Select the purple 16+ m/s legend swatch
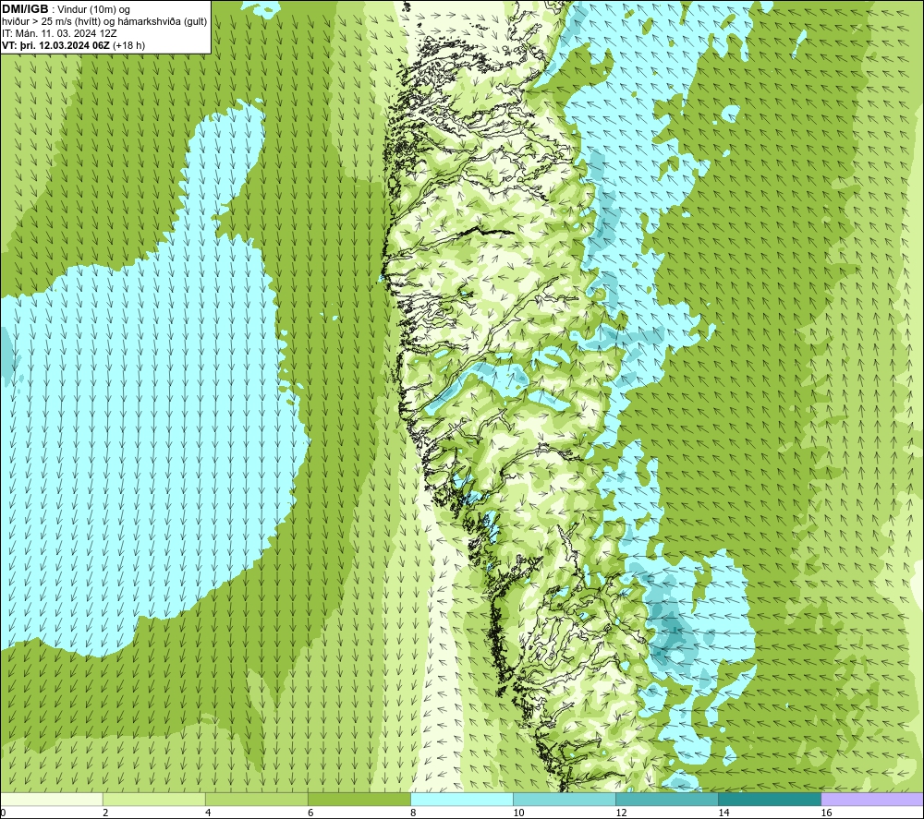 tap(872, 799)
